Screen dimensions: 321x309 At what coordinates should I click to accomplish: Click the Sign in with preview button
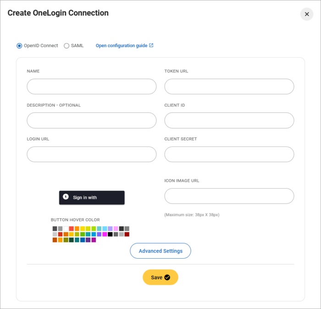92,197
